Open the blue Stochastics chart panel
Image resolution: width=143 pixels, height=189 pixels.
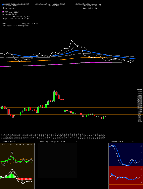[x=126, y=155]
